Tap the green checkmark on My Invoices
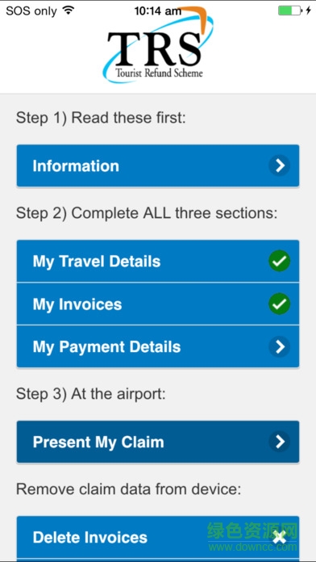The width and height of the screenshot is (316, 562). [279, 304]
